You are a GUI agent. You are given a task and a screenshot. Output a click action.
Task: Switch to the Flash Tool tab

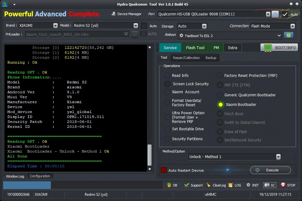pos(195,48)
